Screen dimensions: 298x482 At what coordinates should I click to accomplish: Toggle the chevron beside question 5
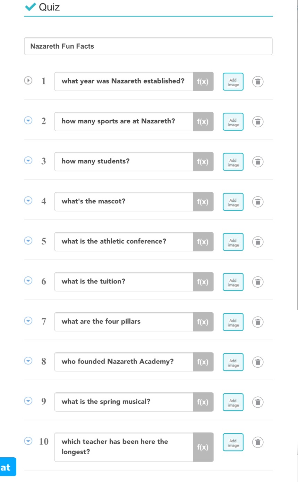tap(28, 241)
